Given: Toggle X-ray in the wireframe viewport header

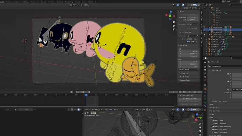Looking at the screenshot, I should click(x=188, y=109).
